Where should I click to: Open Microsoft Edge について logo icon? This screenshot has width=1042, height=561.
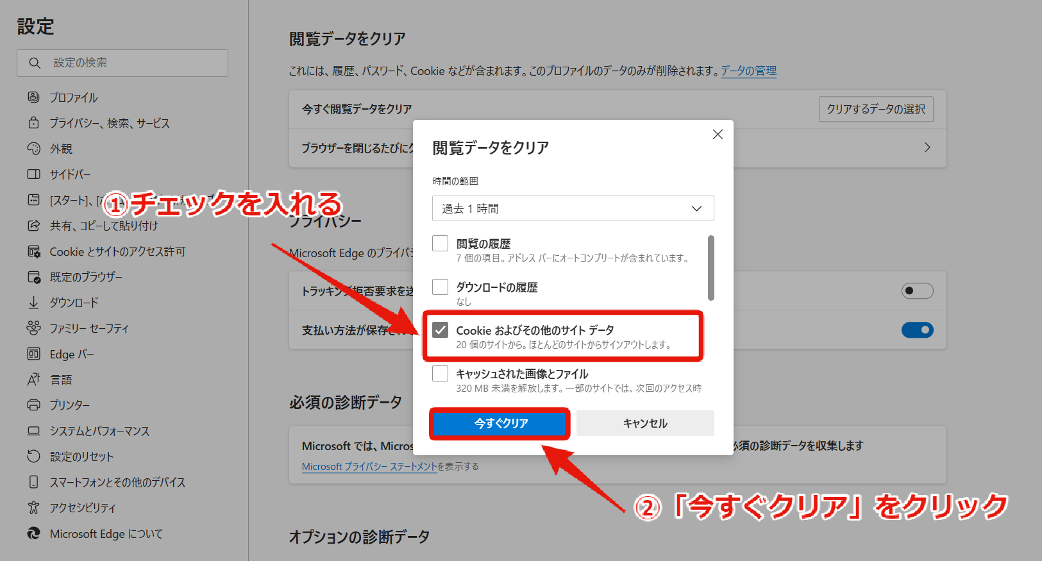(x=34, y=533)
